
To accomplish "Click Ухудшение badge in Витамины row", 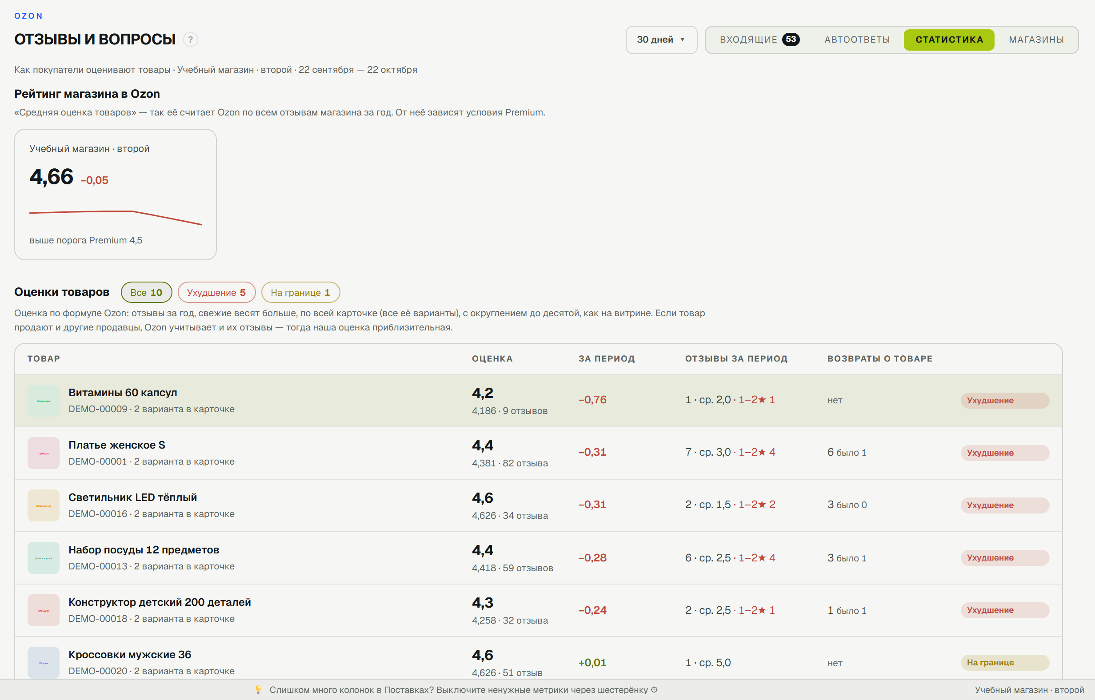I will pos(1005,401).
